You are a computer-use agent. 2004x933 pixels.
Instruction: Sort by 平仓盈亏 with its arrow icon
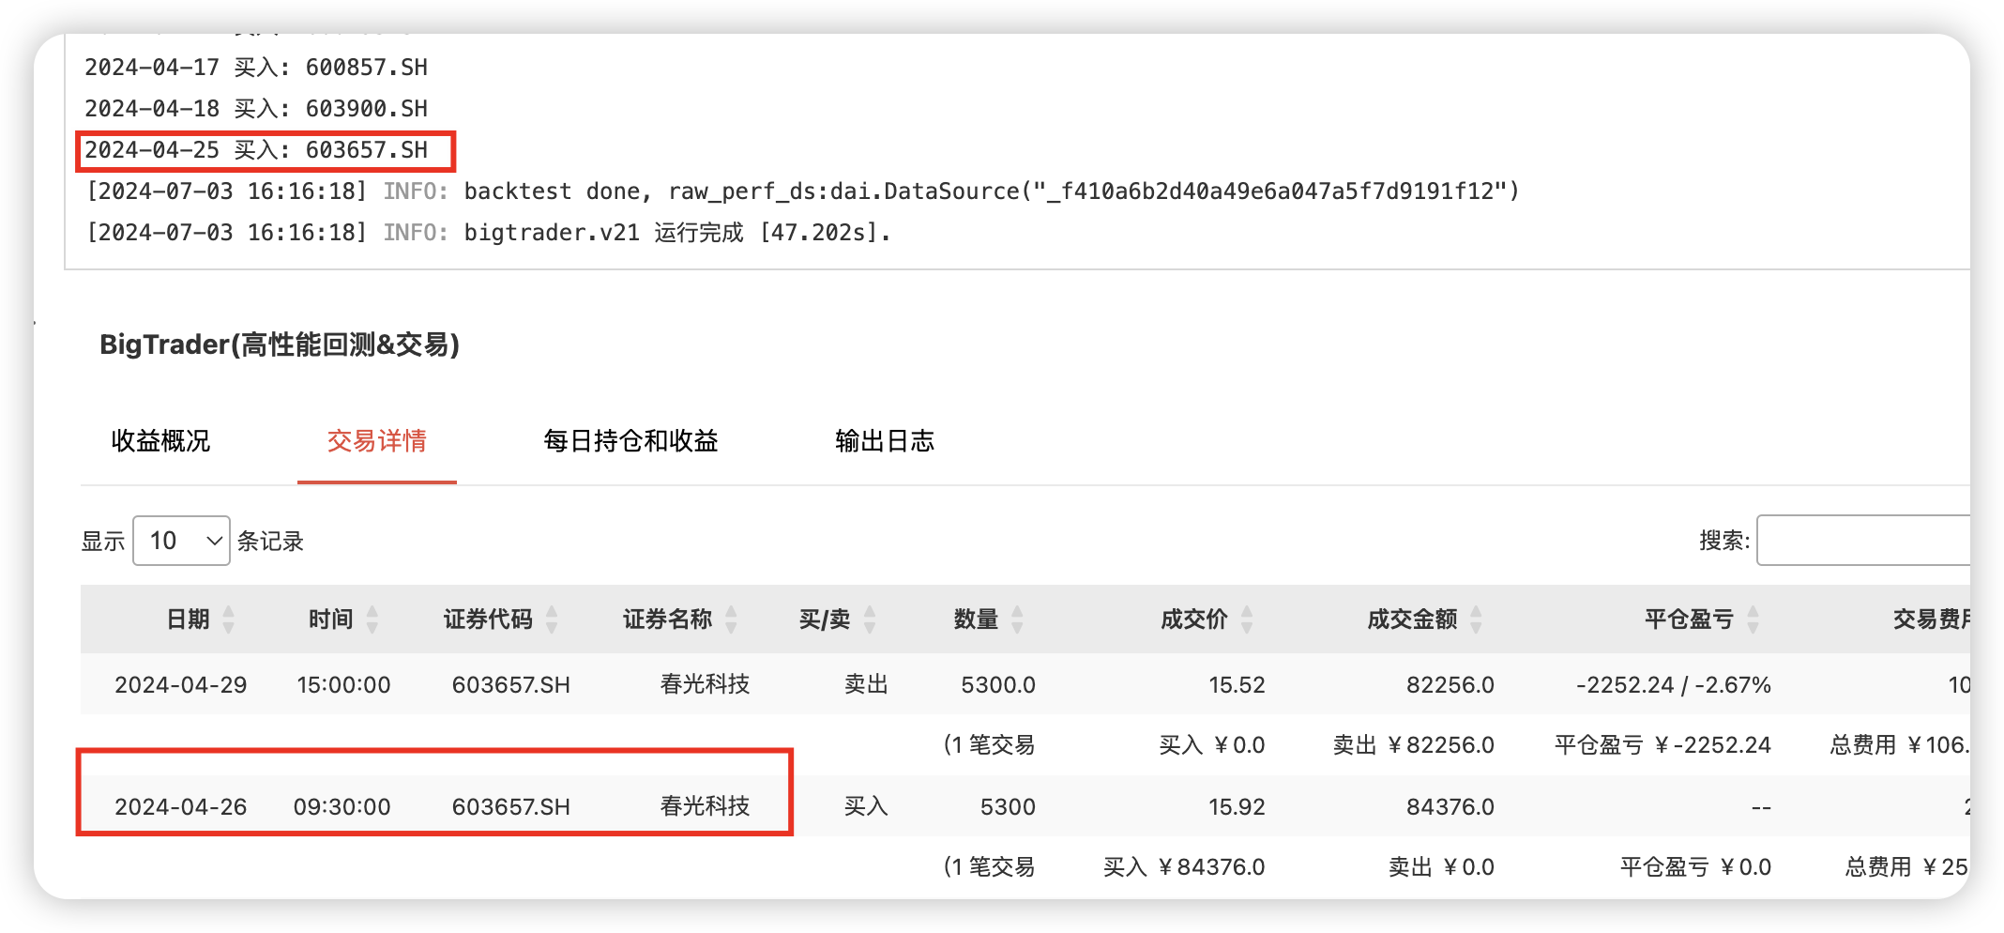tap(1753, 619)
